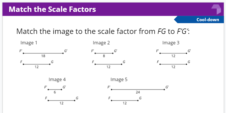Click the 8 length label in Image 2
The height and width of the screenshot is (113, 226).
[x=104, y=56]
